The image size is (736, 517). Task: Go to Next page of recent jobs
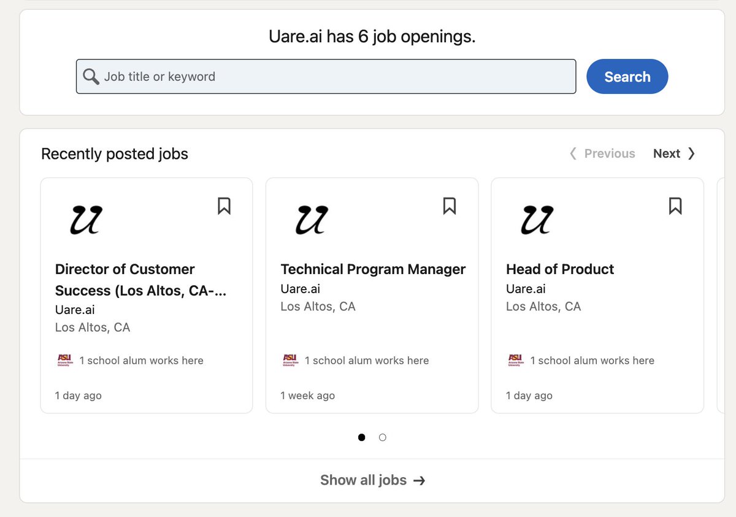coord(674,153)
